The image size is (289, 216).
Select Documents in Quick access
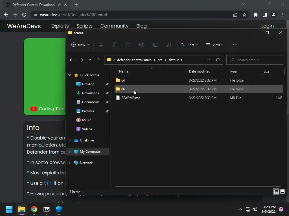click(91, 102)
